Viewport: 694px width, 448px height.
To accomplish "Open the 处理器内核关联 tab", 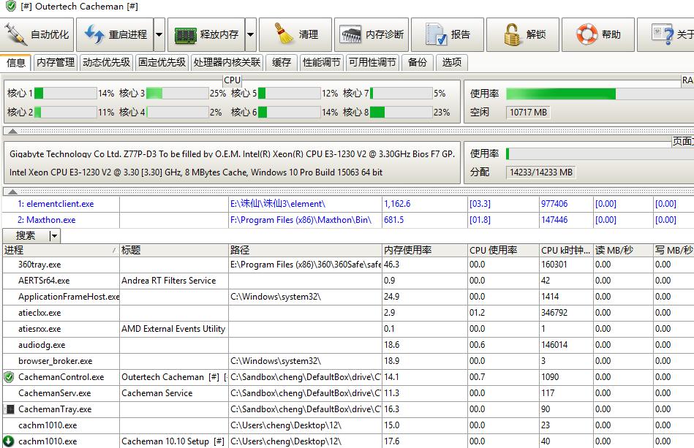I will point(227,62).
